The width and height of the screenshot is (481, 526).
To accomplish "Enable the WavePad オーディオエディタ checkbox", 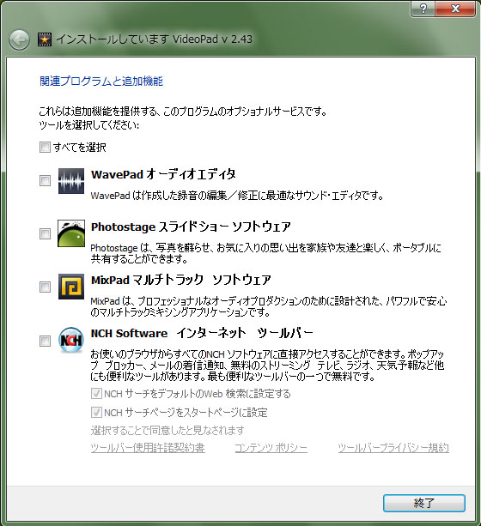I will pyautogui.click(x=45, y=181).
